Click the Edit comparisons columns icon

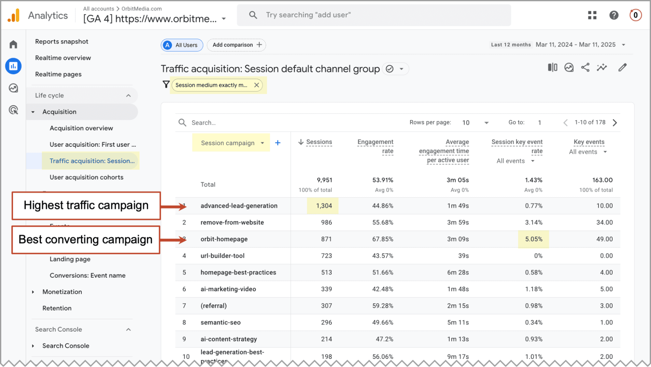click(x=553, y=67)
